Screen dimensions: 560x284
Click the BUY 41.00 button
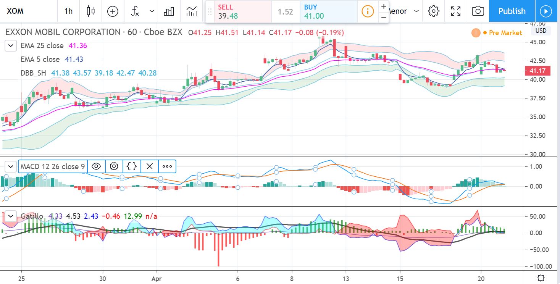tap(328, 11)
